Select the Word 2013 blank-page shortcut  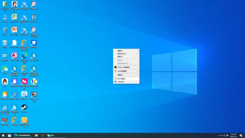click(x=14, y=44)
